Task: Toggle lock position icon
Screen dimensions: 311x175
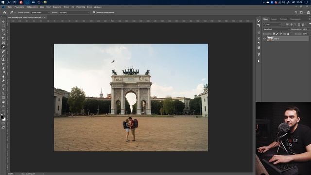Action: pos(281,34)
